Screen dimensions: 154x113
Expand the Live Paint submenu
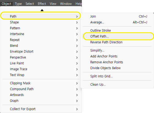pyautogui.click(x=41, y=63)
